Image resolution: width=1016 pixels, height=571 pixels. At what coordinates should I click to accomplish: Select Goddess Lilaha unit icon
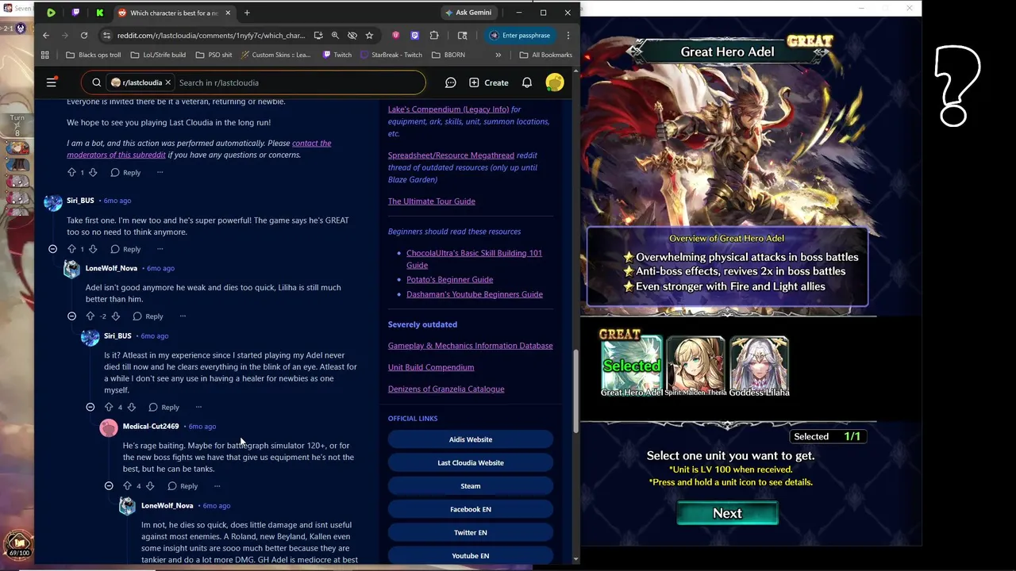(759, 365)
